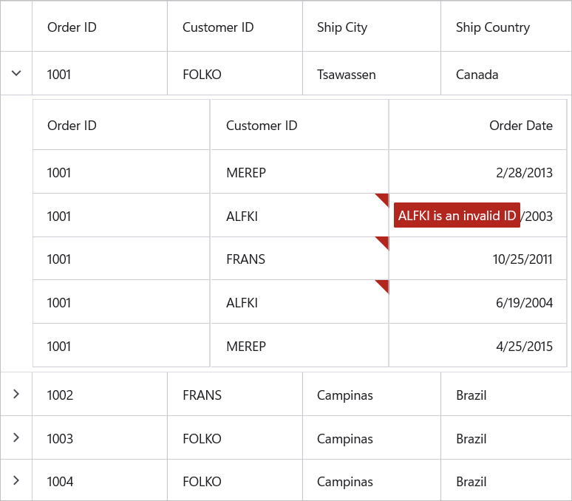Select the 4/25/2015 order date cell
The image size is (572, 501).
[524, 346]
